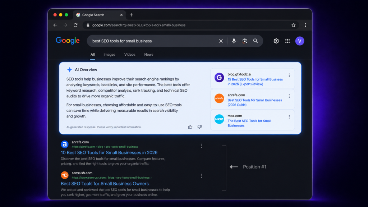The image size is (368, 207).
Task: Switch to the Images tab
Action: (x=109, y=55)
